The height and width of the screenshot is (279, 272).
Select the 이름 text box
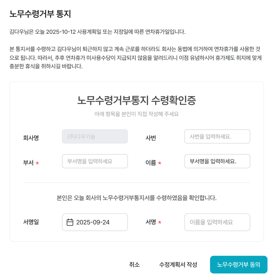click(217, 161)
